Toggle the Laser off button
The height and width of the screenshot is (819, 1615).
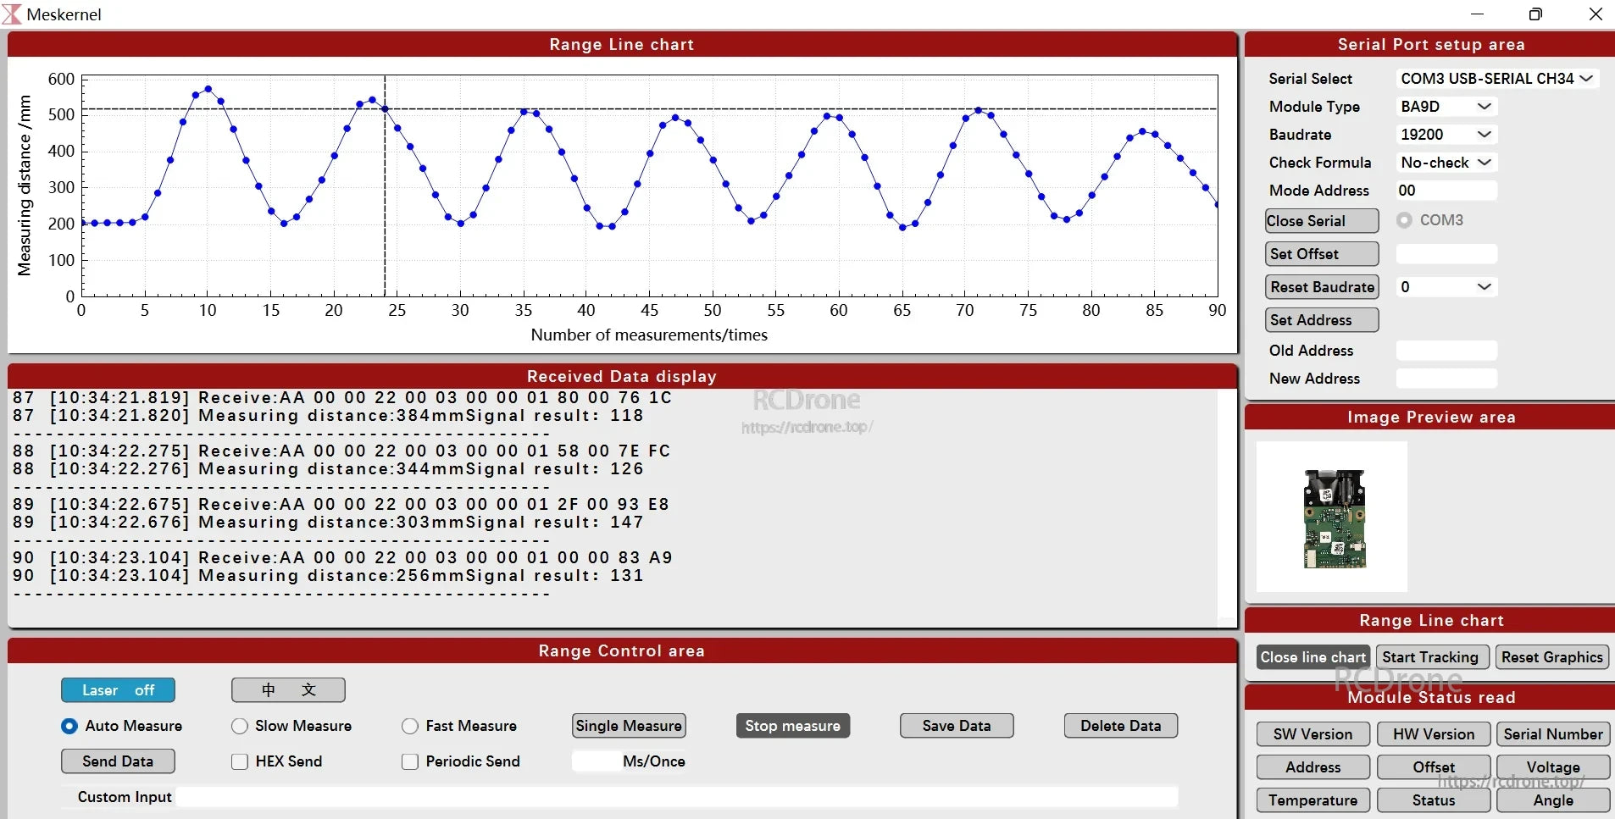coord(118,690)
